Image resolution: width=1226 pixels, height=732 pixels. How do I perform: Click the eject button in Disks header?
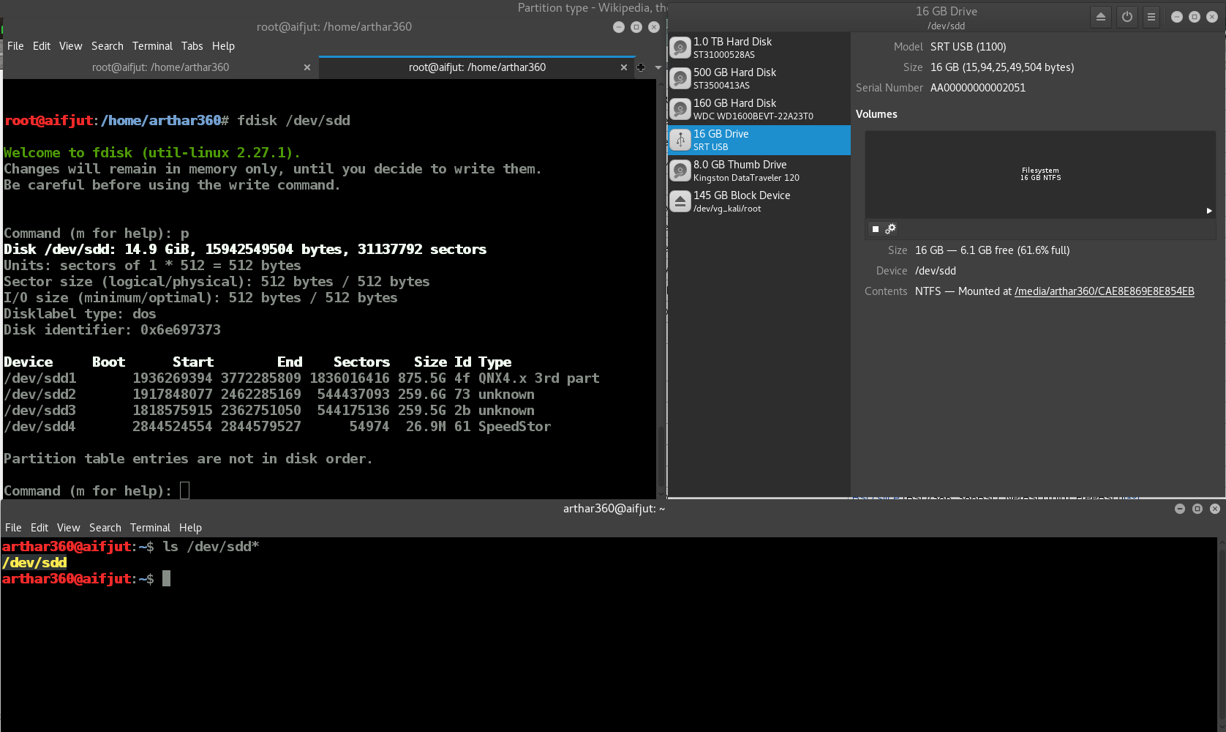1100,17
